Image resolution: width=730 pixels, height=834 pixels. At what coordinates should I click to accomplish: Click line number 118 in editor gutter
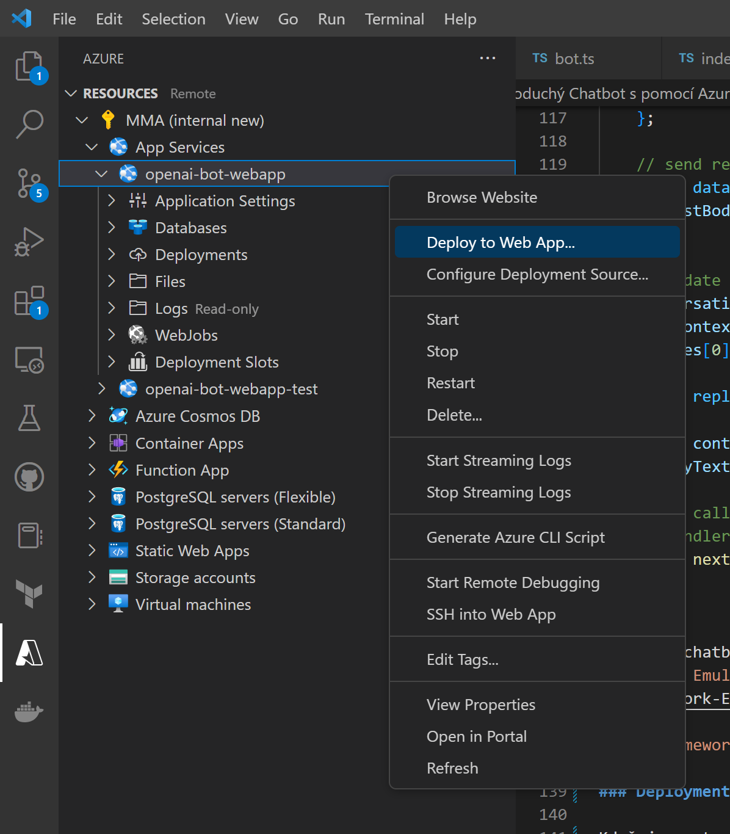tap(553, 141)
